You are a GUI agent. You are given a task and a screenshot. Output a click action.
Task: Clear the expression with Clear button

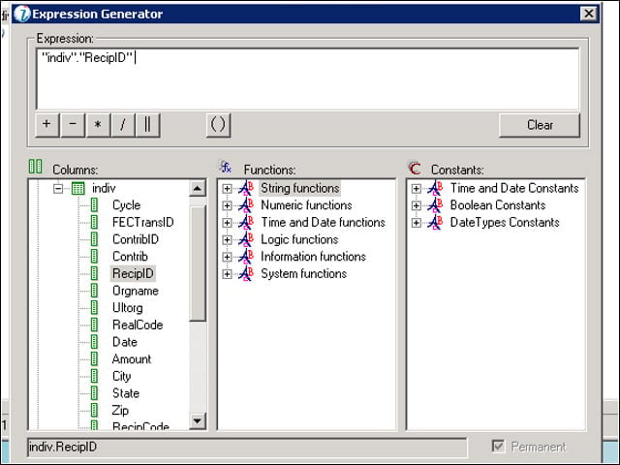click(540, 125)
